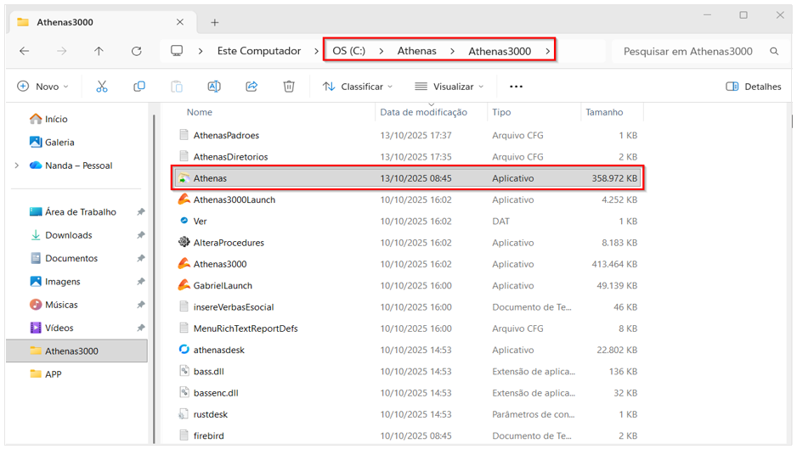
Task: Click the Rename icon in toolbar
Action: coord(214,87)
